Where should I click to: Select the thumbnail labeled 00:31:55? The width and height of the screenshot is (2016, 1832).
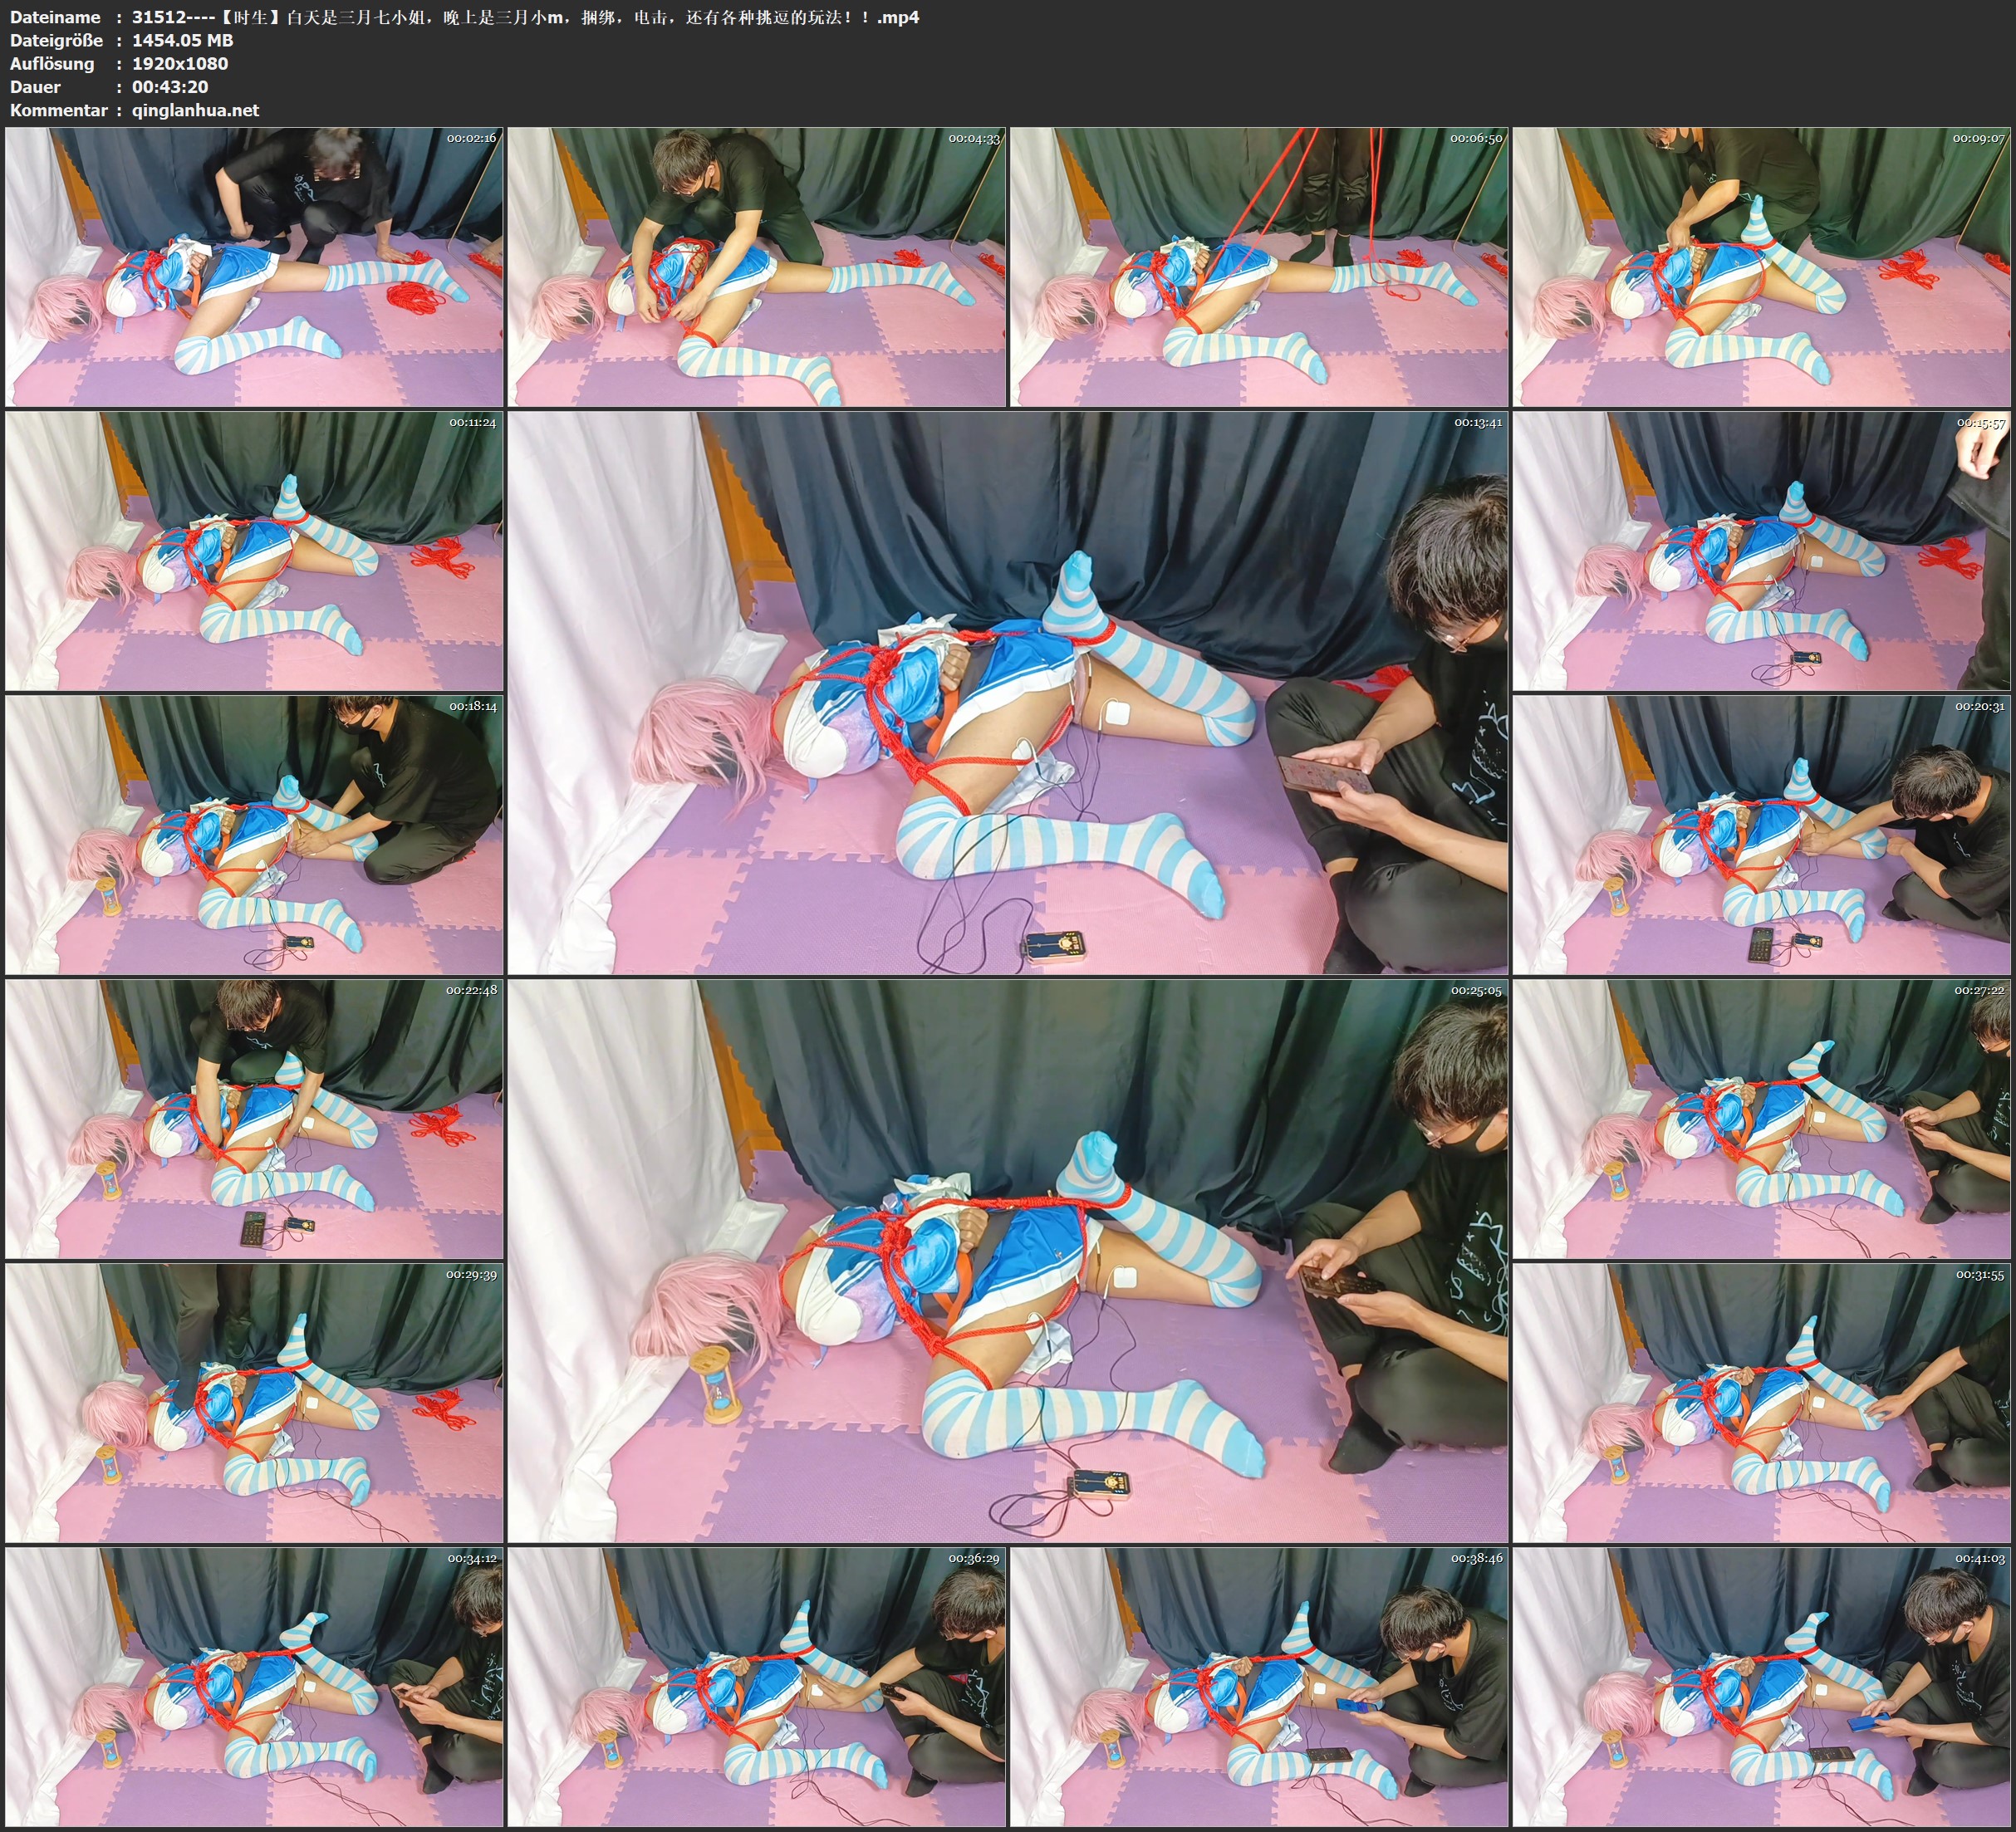[x=1762, y=1403]
